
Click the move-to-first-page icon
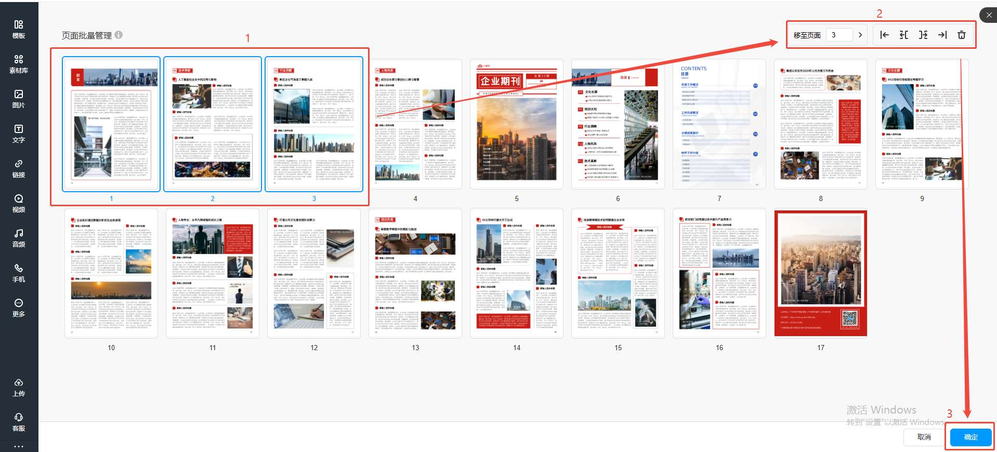[884, 35]
